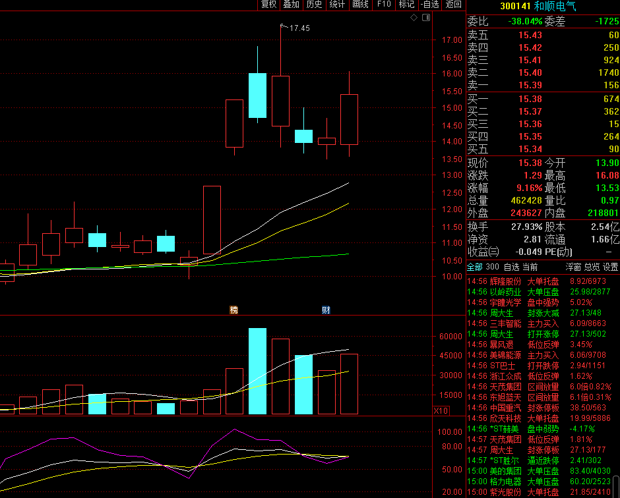Click the 总量 value 462428
This screenshot has height=498, width=620.
526,201
